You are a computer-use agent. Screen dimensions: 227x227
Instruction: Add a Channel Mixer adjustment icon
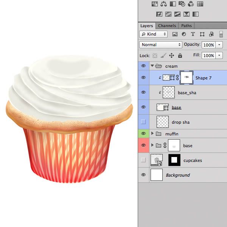[191, 4]
